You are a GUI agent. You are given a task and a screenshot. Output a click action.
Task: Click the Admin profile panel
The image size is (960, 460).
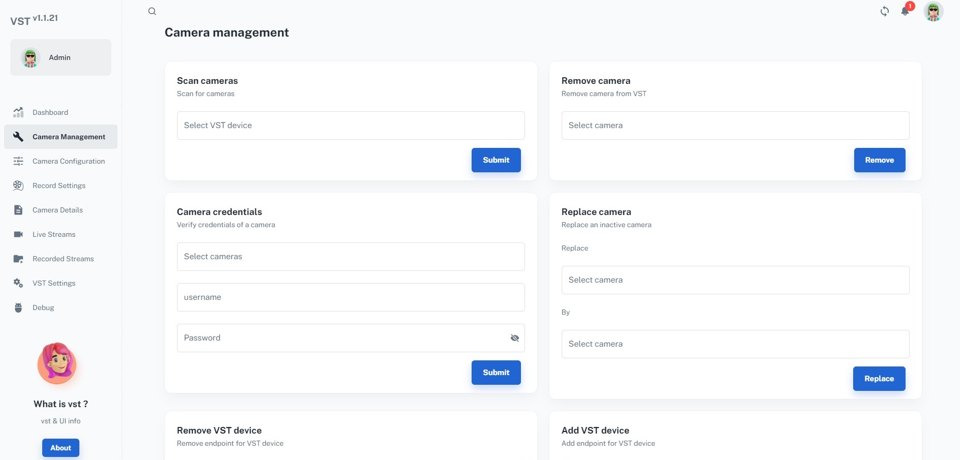point(60,57)
